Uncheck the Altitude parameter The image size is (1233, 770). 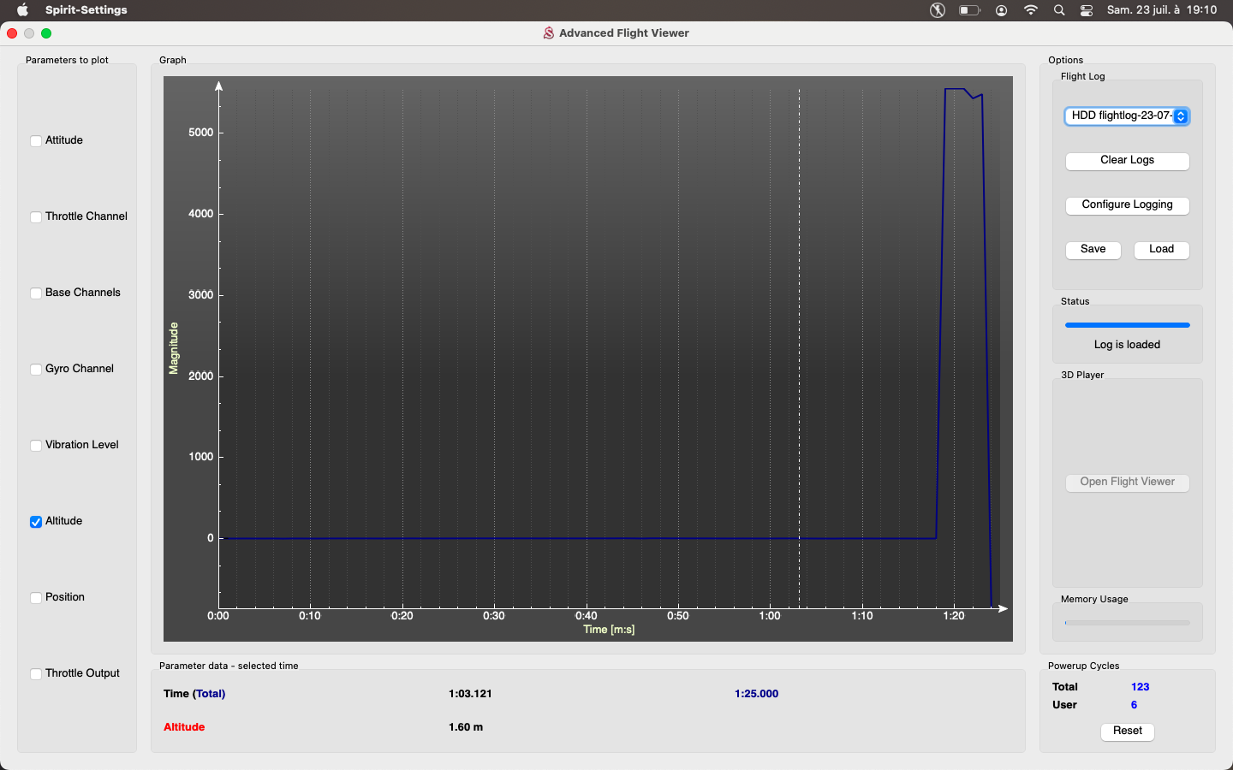(36, 522)
